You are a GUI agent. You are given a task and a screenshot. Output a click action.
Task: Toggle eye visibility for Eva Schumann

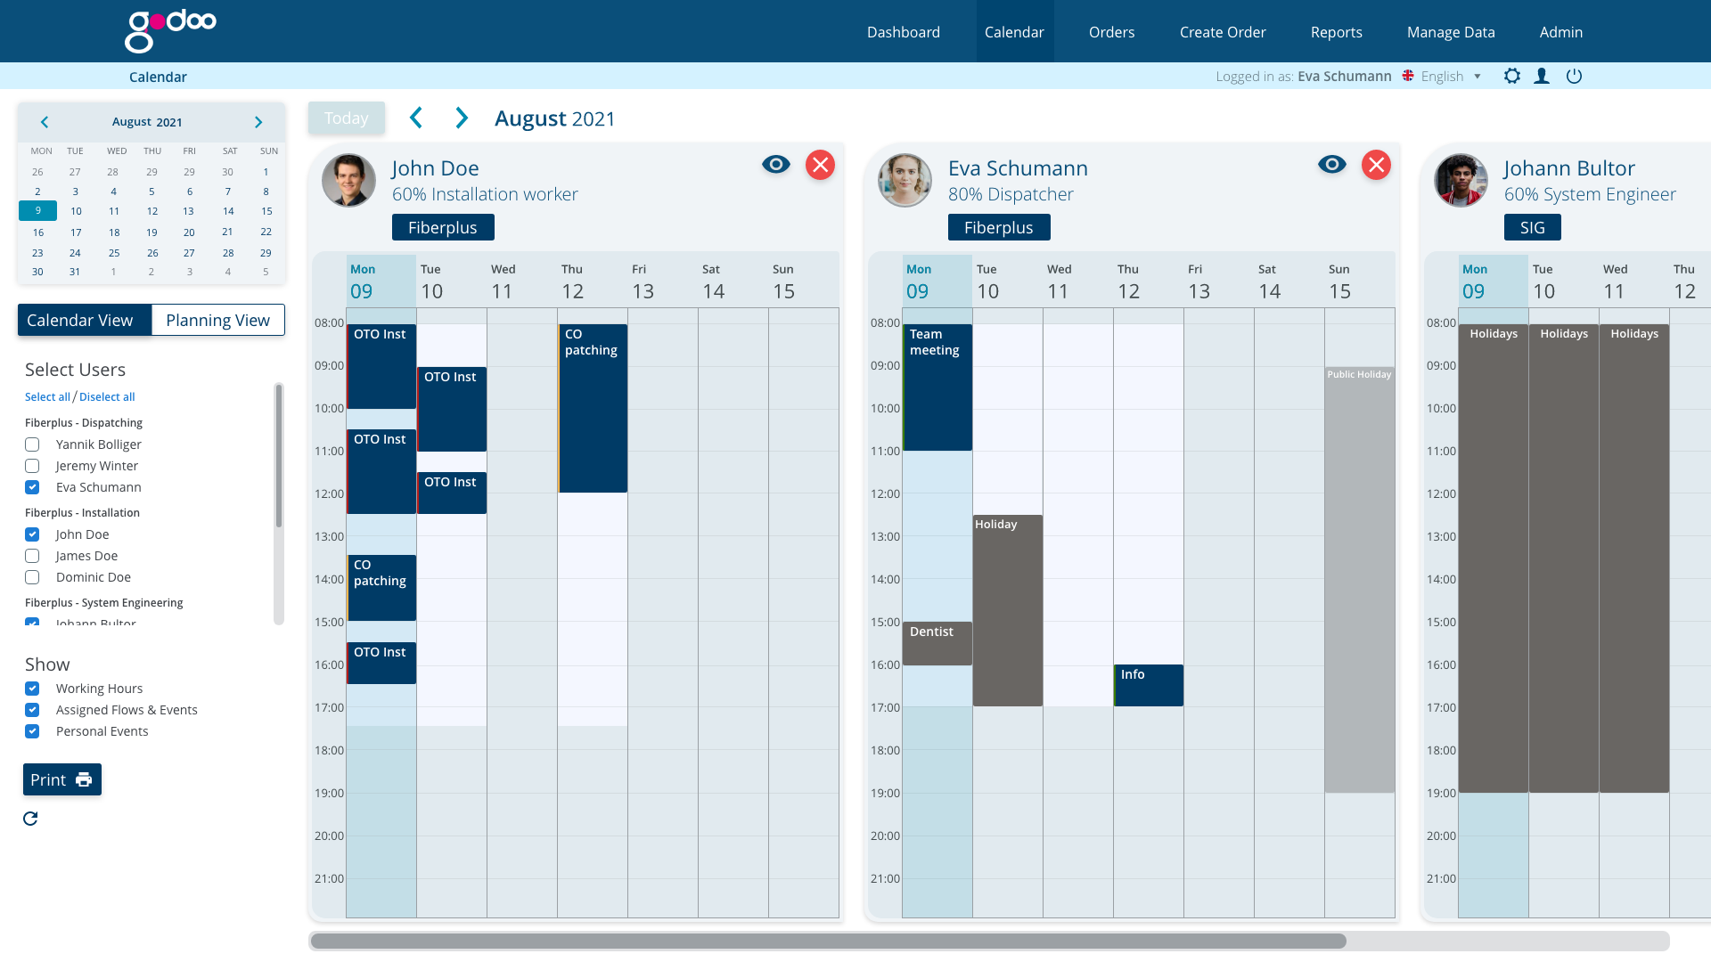[x=1332, y=164]
